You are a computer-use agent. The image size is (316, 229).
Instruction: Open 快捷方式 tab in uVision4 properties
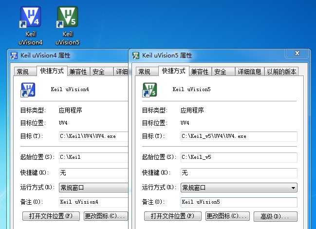click(x=52, y=71)
